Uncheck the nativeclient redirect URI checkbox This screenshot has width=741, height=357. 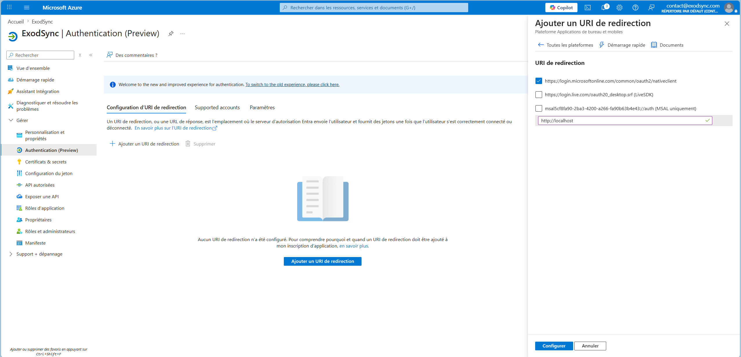[x=539, y=81]
